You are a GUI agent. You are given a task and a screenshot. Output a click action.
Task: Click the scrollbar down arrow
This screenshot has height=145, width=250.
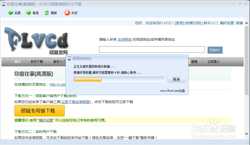pos(246,134)
